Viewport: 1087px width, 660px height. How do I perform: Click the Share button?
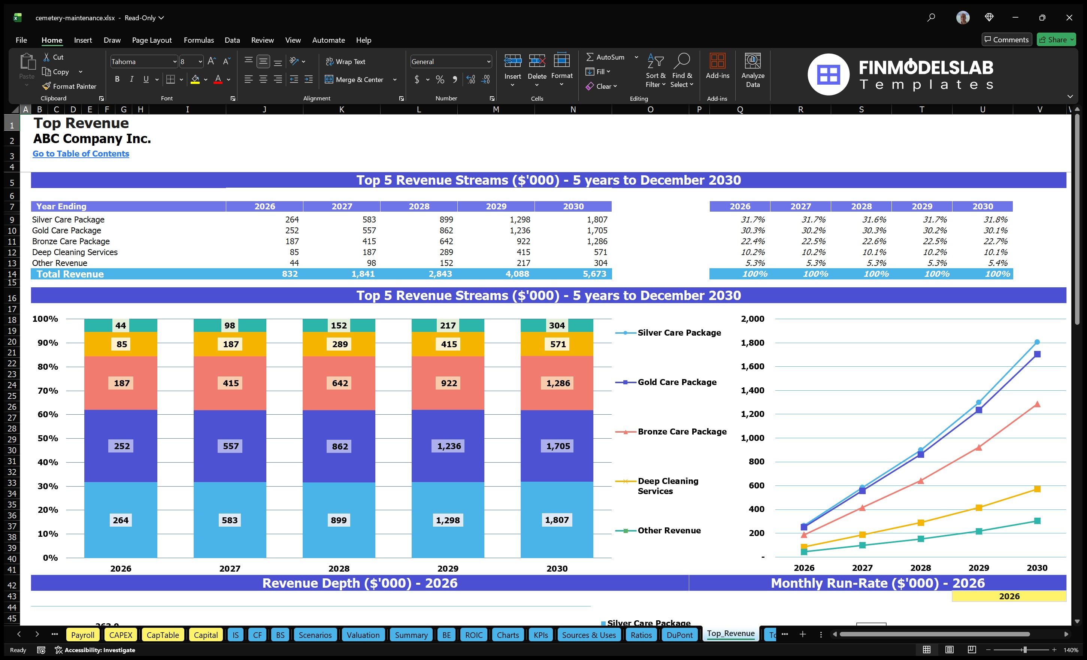click(1055, 39)
